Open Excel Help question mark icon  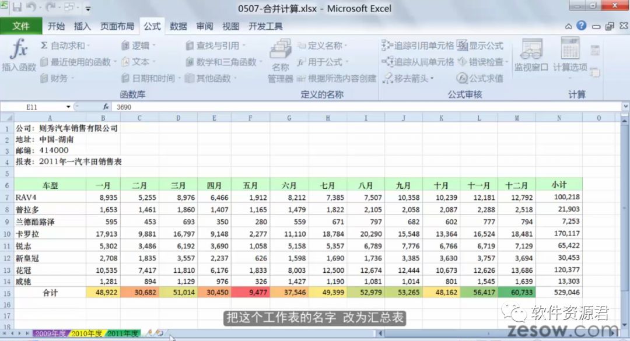pos(581,26)
